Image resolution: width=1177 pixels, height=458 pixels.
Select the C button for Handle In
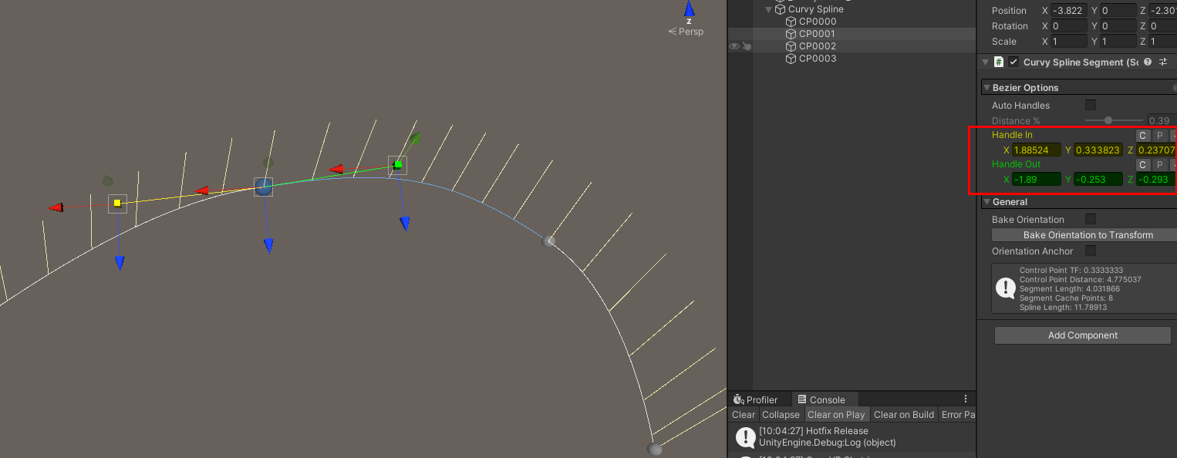tap(1142, 135)
